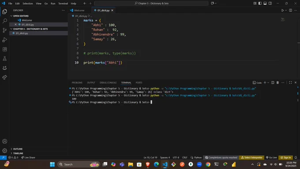Click Live Share in status bar

click(28, 158)
